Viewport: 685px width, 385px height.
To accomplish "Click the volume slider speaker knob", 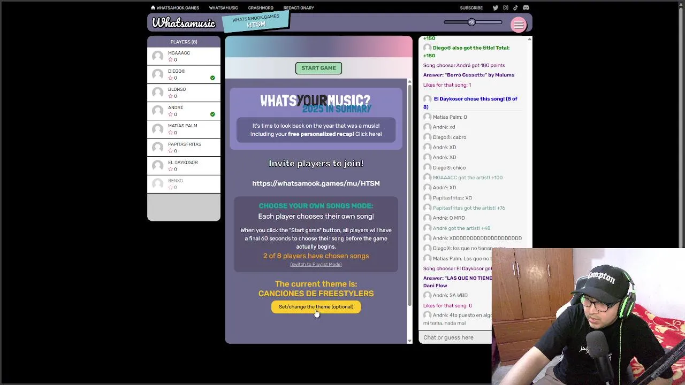I will coord(471,22).
